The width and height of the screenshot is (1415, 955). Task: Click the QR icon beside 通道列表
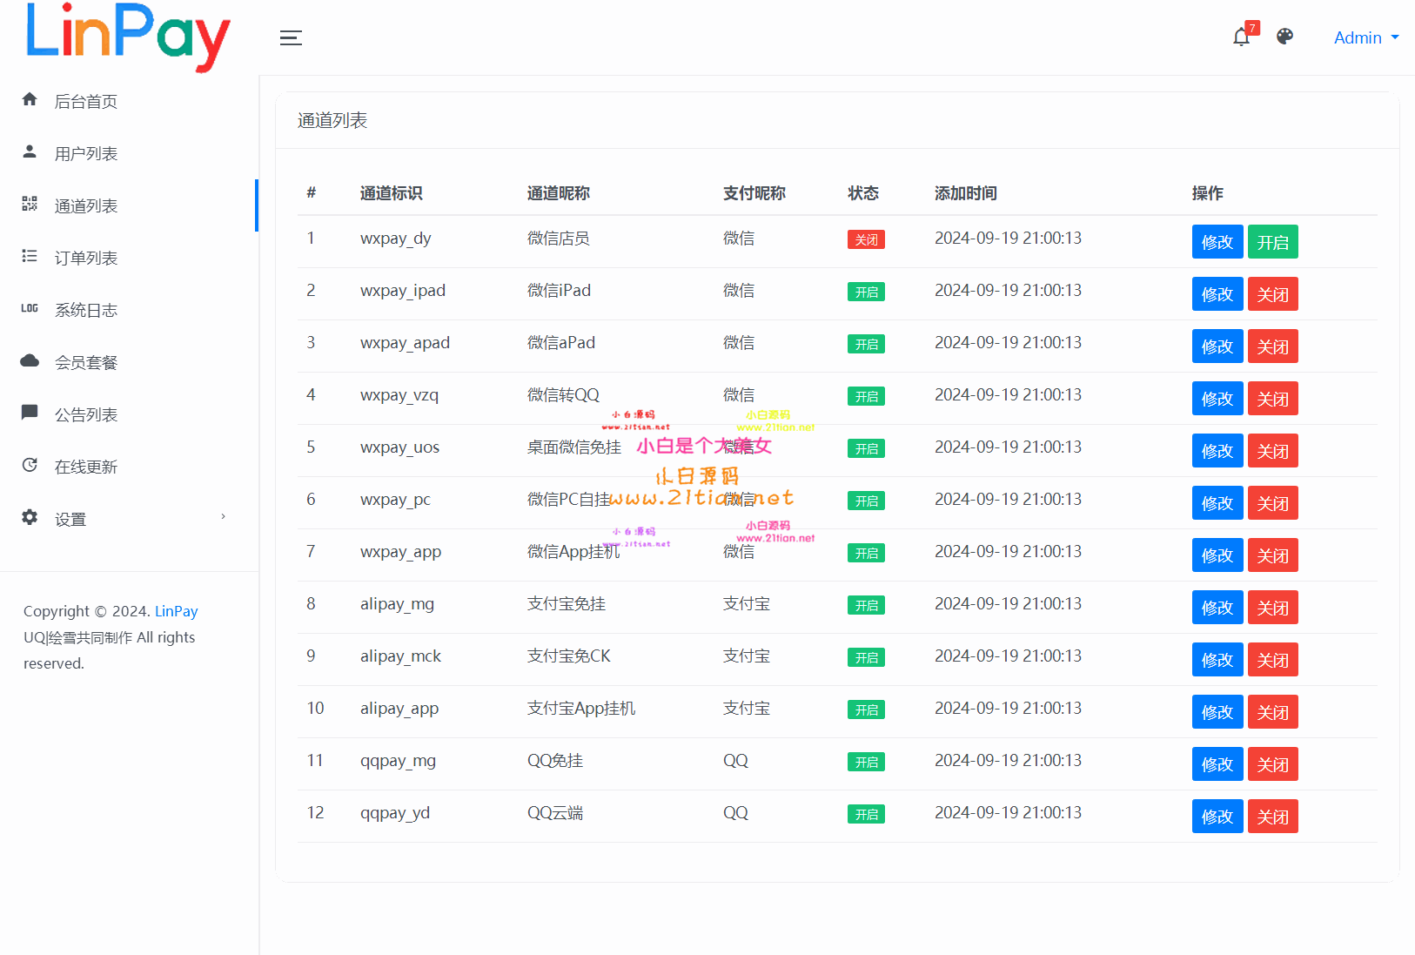30,204
